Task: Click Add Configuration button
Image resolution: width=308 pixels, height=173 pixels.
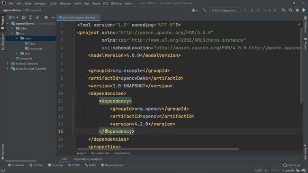Action: coord(225,10)
